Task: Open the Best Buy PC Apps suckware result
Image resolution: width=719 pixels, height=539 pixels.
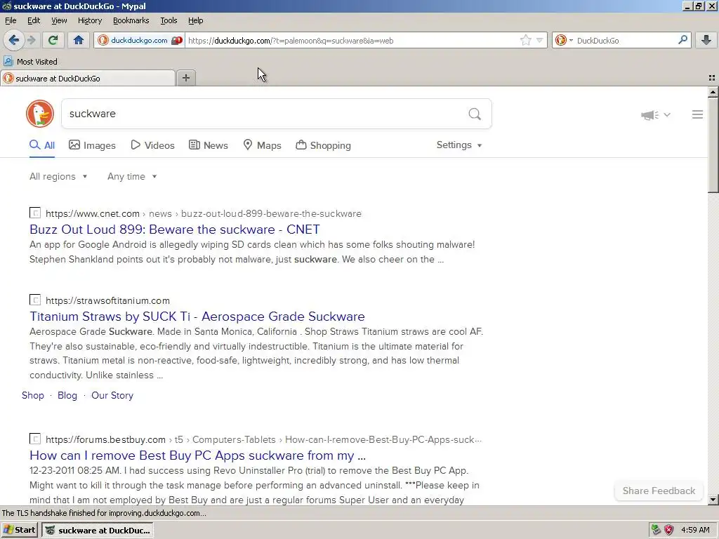Action: 197,455
